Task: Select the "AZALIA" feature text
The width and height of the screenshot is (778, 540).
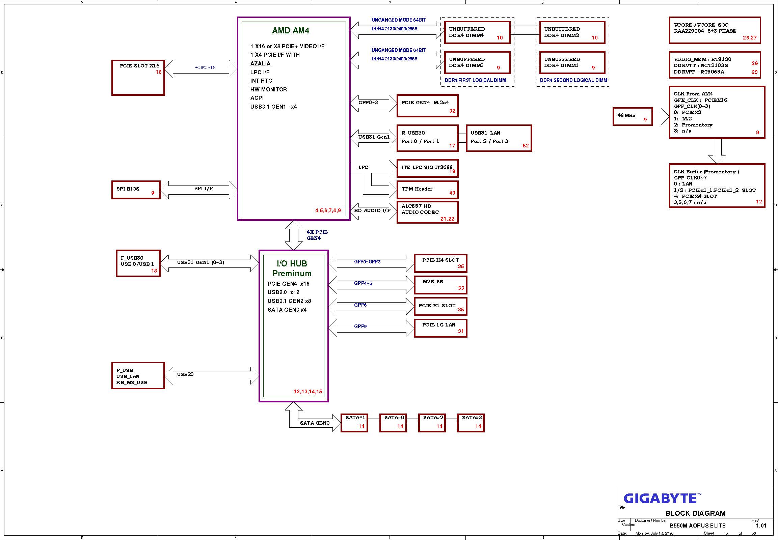Action: (x=260, y=64)
